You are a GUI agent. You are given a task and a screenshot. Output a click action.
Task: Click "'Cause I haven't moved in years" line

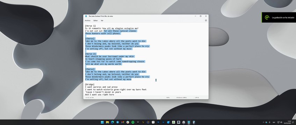103,92
